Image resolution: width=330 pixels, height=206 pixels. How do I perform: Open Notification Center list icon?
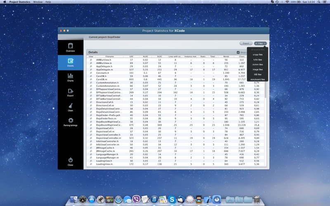pos(325,2)
